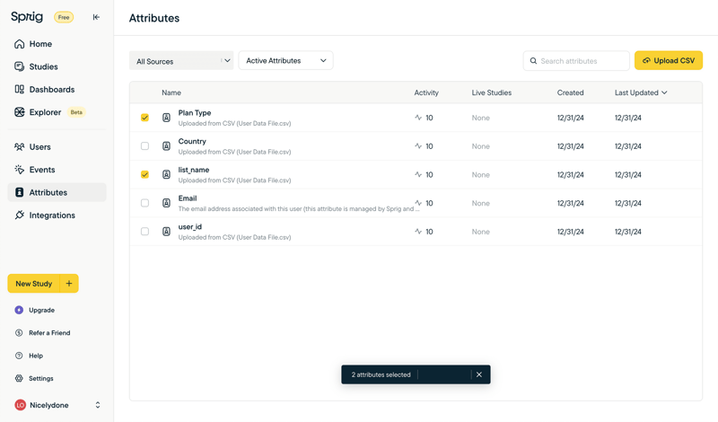Click the Sprig logo
This screenshot has height=422, width=718.
tap(27, 17)
